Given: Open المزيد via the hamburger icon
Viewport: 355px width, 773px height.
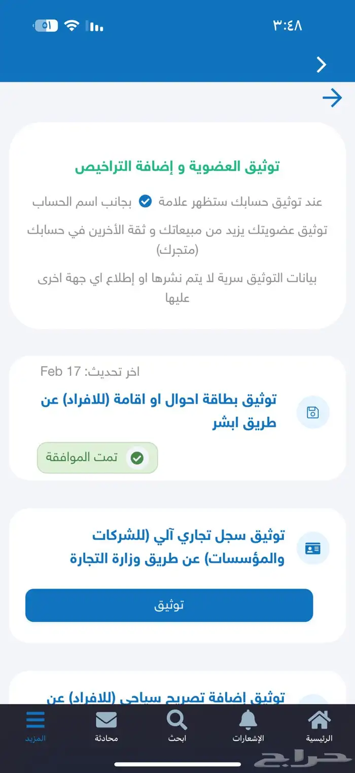Looking at the screenshot, I should coord(34,720).
